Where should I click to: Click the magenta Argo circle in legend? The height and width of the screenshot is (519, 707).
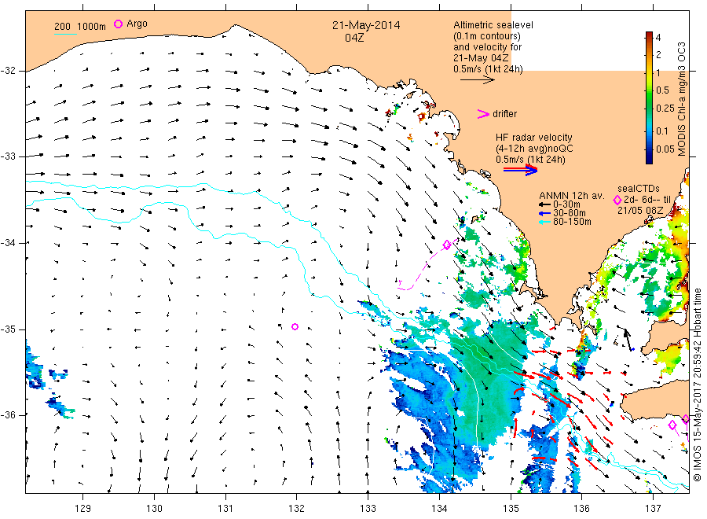coord(118,24)
